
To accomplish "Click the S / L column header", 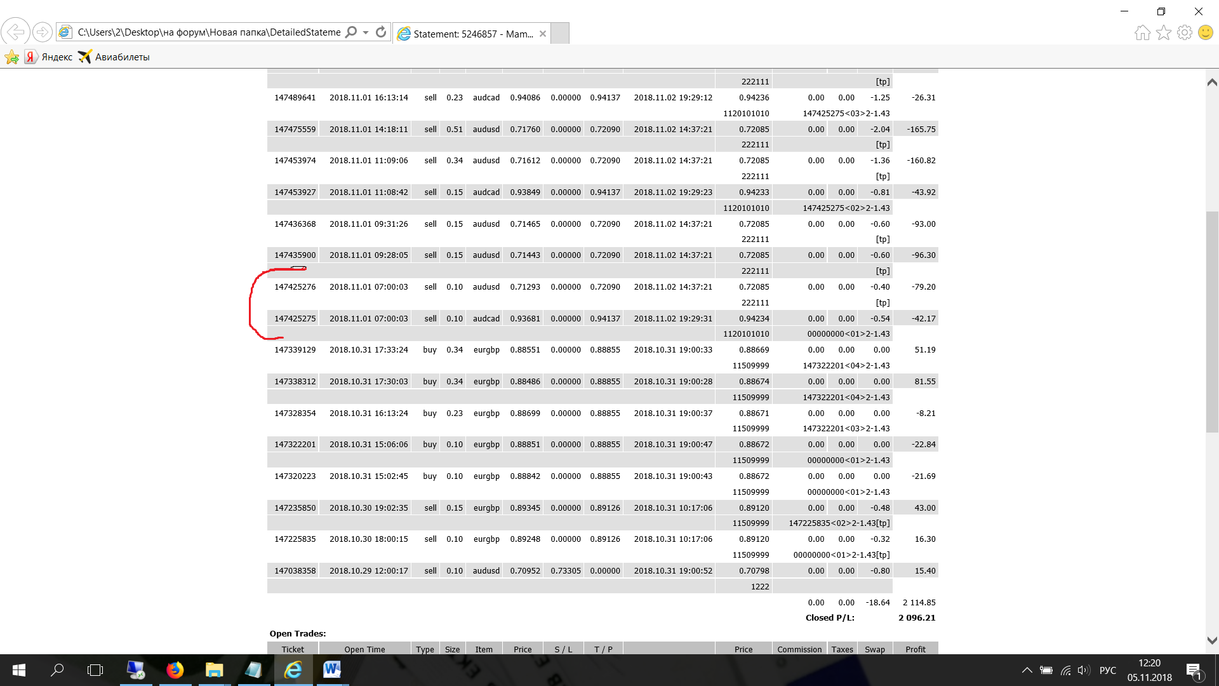I will click(x=563, y=649).
